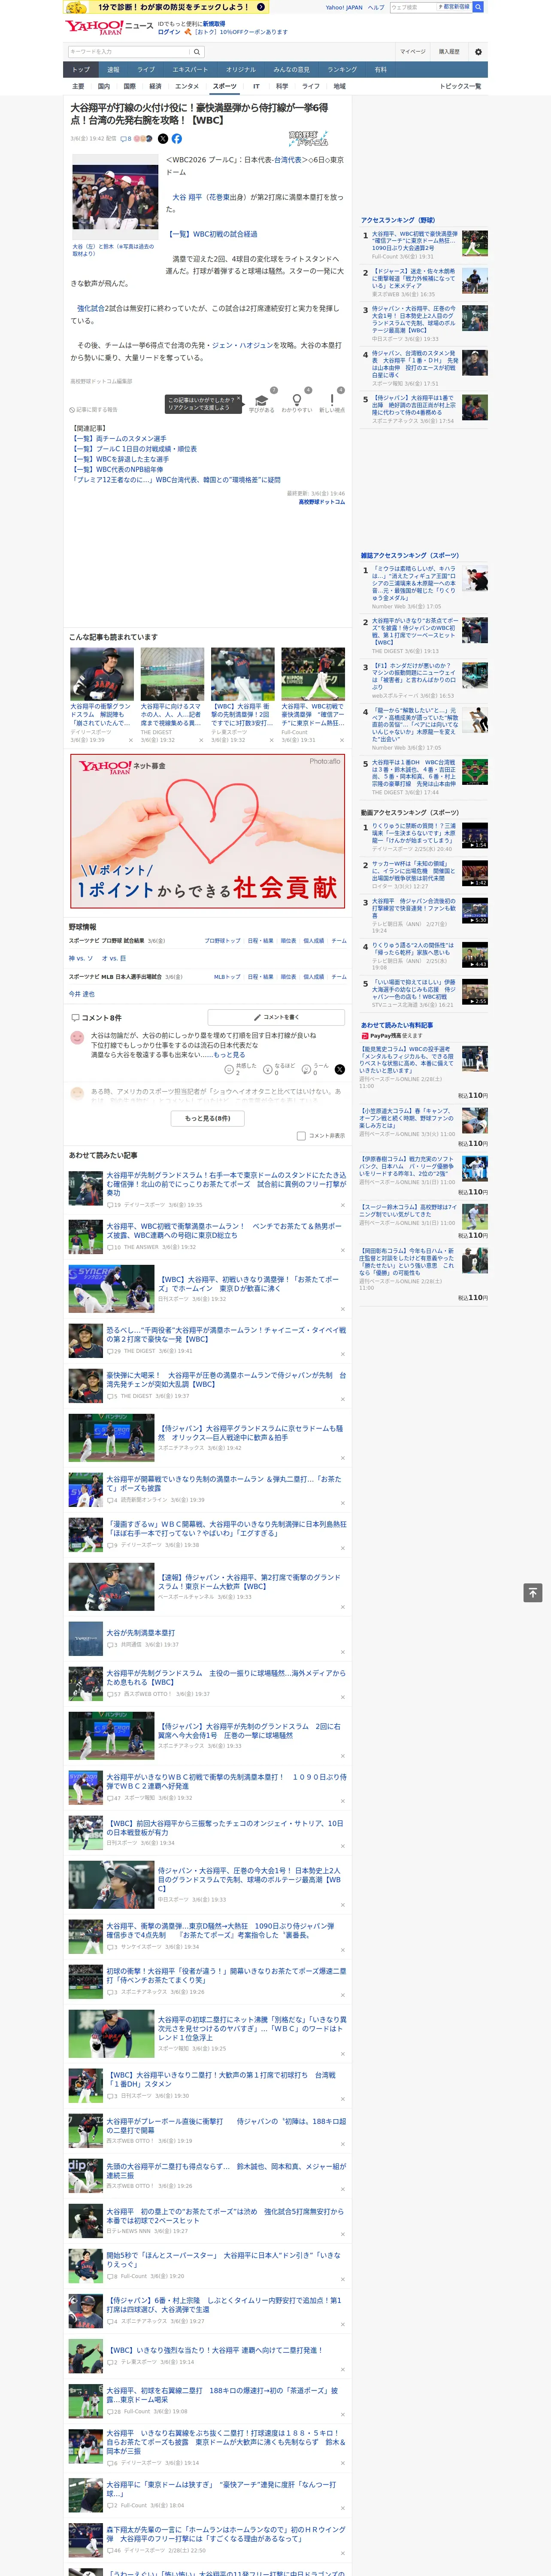Viewport: 551px width, 2576px height.
Task: Open first access ranking item thumbnail
Action: pos(475,243)
